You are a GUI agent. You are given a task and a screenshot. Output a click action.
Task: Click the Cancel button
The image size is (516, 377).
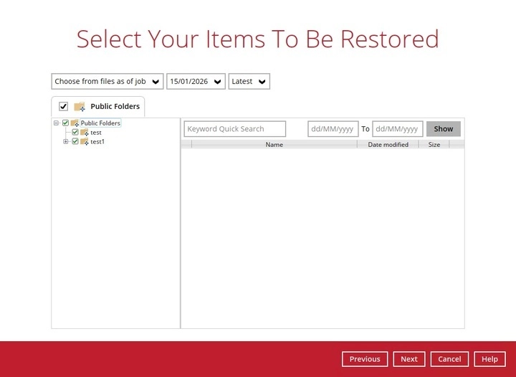449,359
